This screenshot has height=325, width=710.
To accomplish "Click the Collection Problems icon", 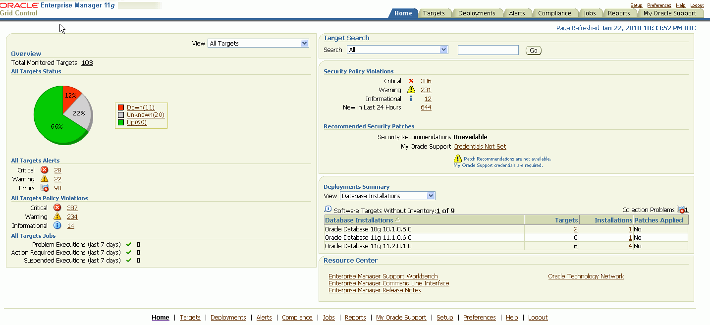I will click(681, 210).
